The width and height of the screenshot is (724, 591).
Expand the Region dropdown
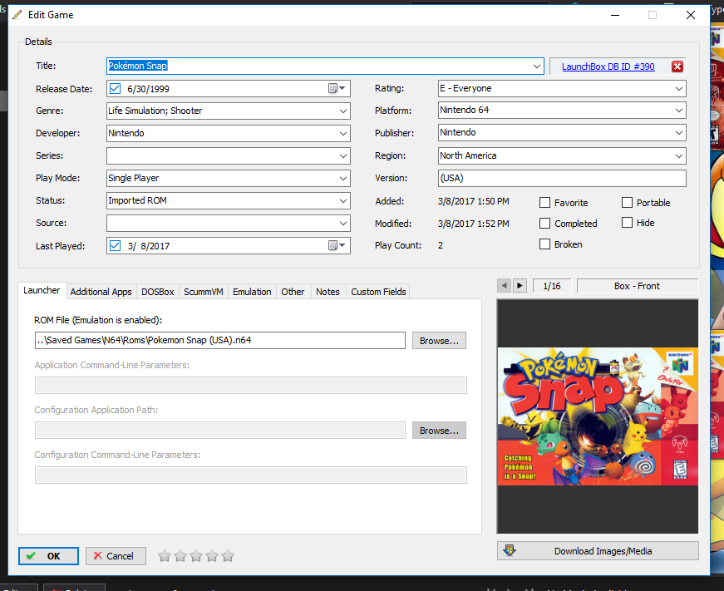pos(679,155)
